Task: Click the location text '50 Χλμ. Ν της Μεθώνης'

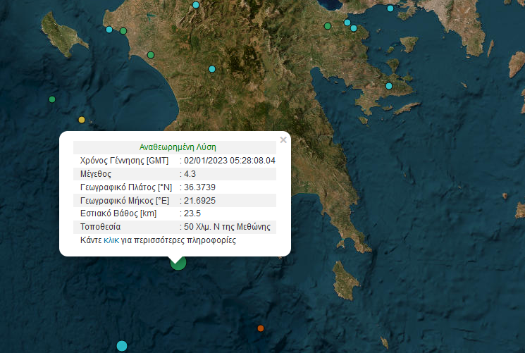Action: pos(227,227)
